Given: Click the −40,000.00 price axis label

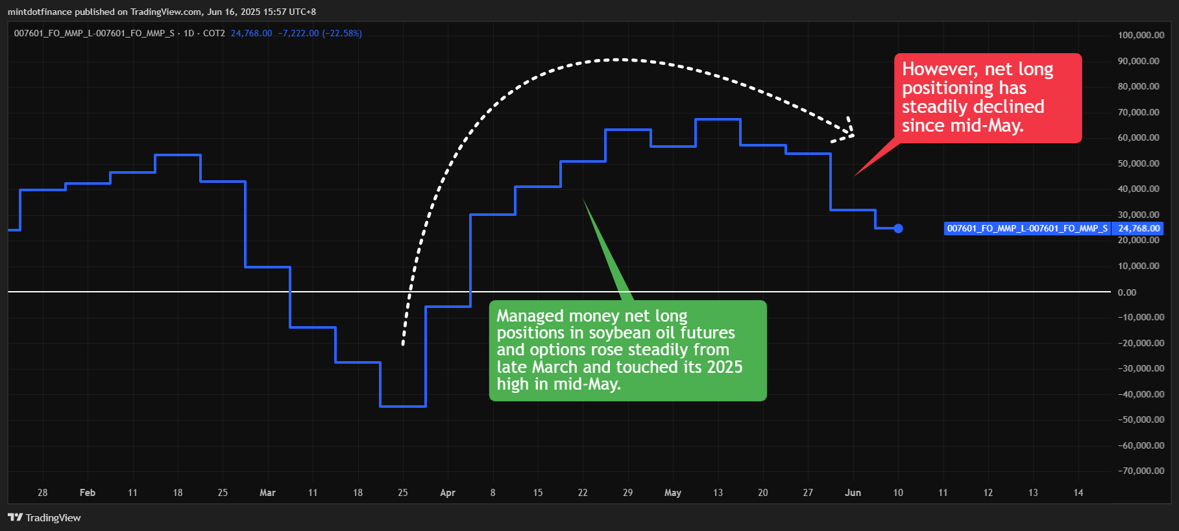Looking at the screenshot, I should 1141,394.
